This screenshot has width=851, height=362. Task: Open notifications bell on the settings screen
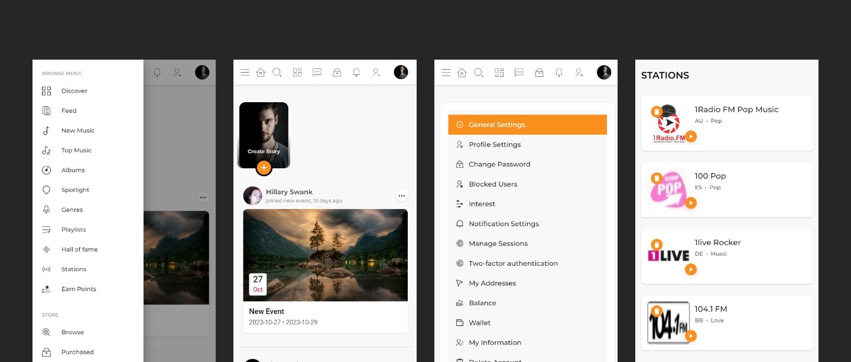coord(559,73)
